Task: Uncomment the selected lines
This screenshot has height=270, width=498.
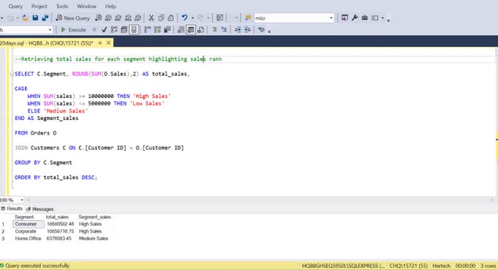Action: (x=224, y=30)
